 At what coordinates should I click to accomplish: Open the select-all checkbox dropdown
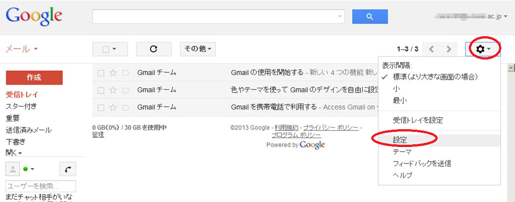click(x=110, y=49)
